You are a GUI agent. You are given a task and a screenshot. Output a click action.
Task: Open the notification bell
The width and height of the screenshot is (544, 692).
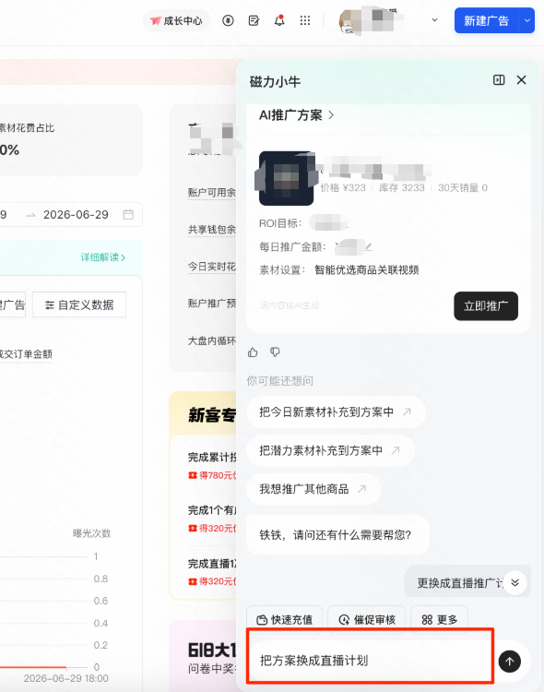[279, 20]
